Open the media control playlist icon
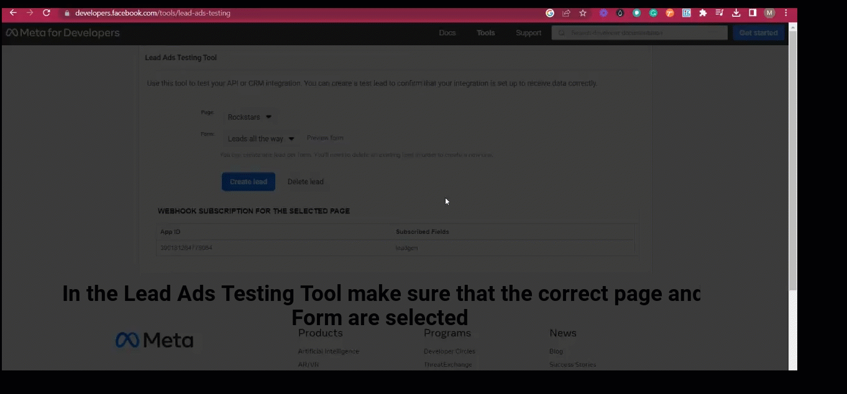Image resolution: width=847 pixels, height=394 pixels. pyautogui.click(x=720, y=13)
